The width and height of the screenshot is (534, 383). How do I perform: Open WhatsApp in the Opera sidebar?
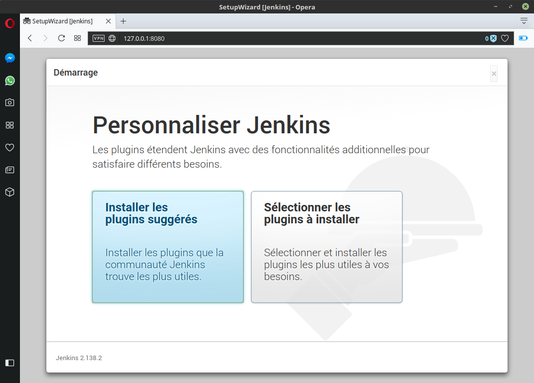9,81
